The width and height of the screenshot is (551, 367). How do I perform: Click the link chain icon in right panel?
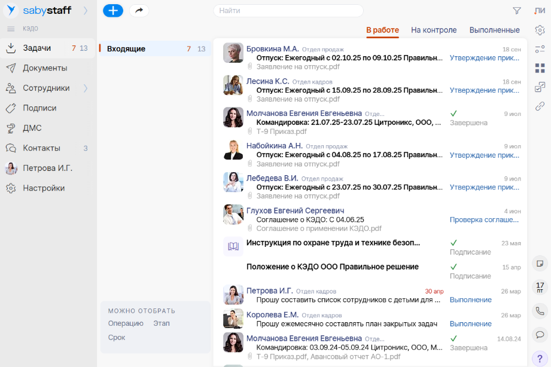540,106
